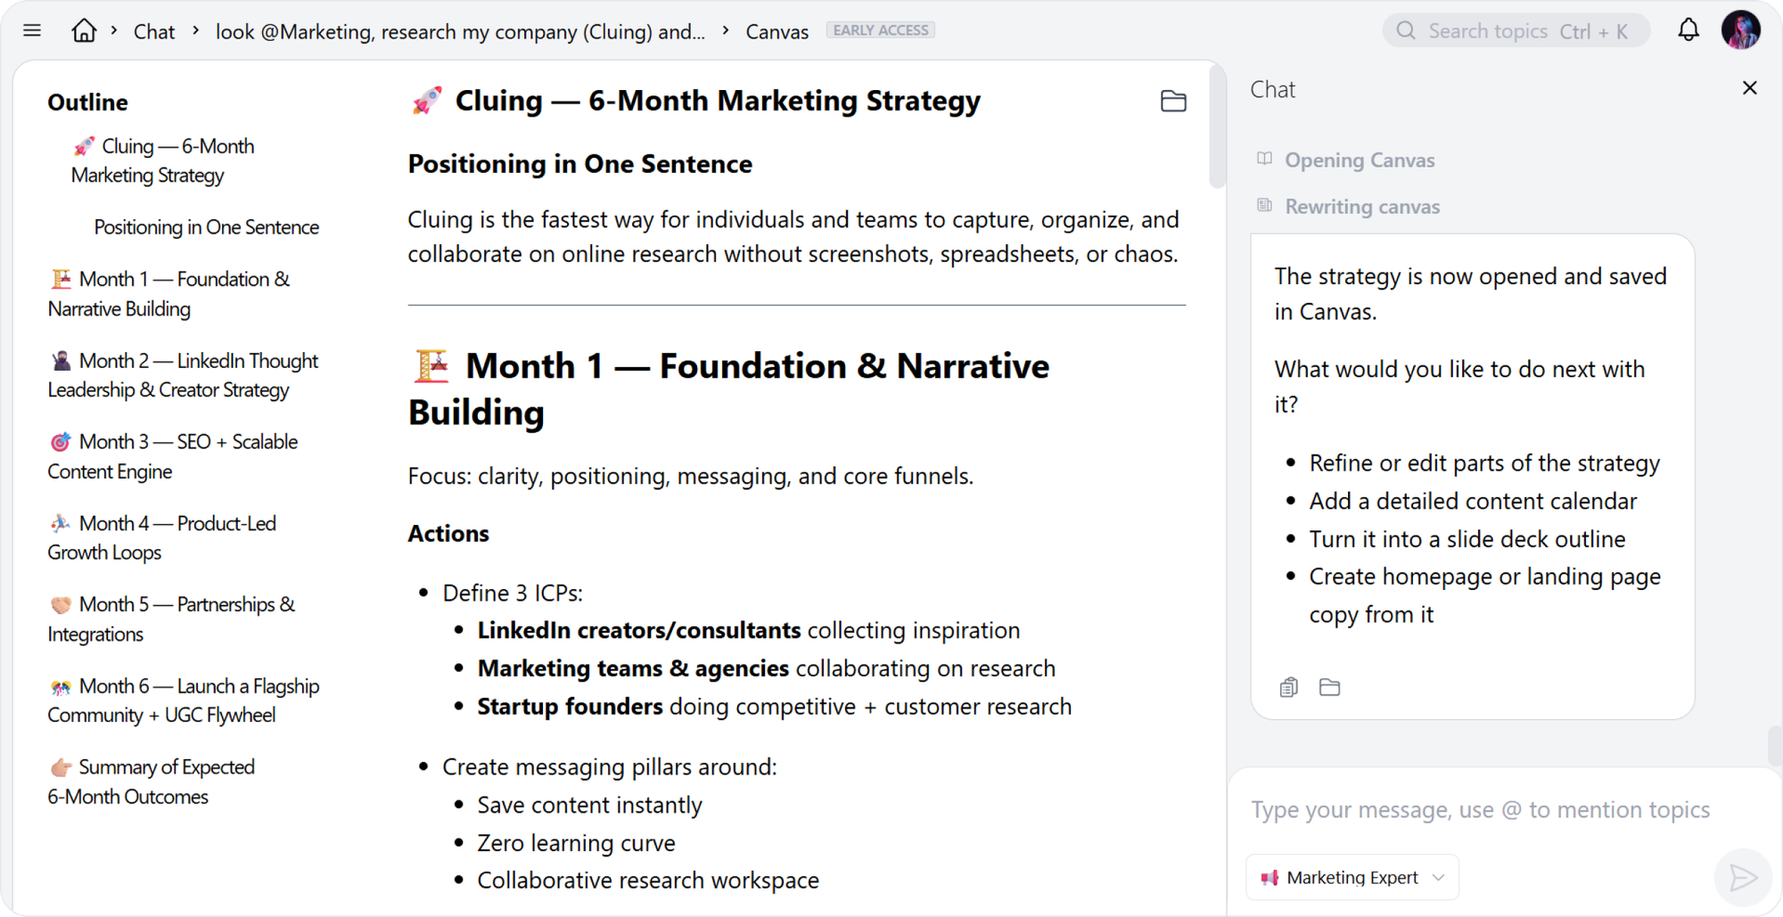Select Summary of Expected 6-Month Outcomes
The height and width of the screenshot is (917, 1783).
coord(152,781)
